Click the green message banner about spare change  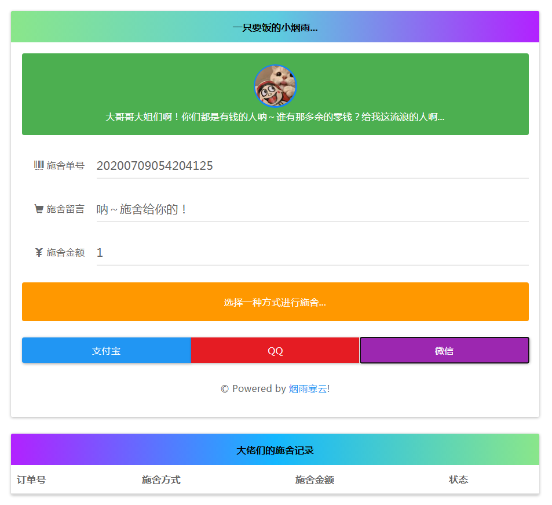coord(275,117)
